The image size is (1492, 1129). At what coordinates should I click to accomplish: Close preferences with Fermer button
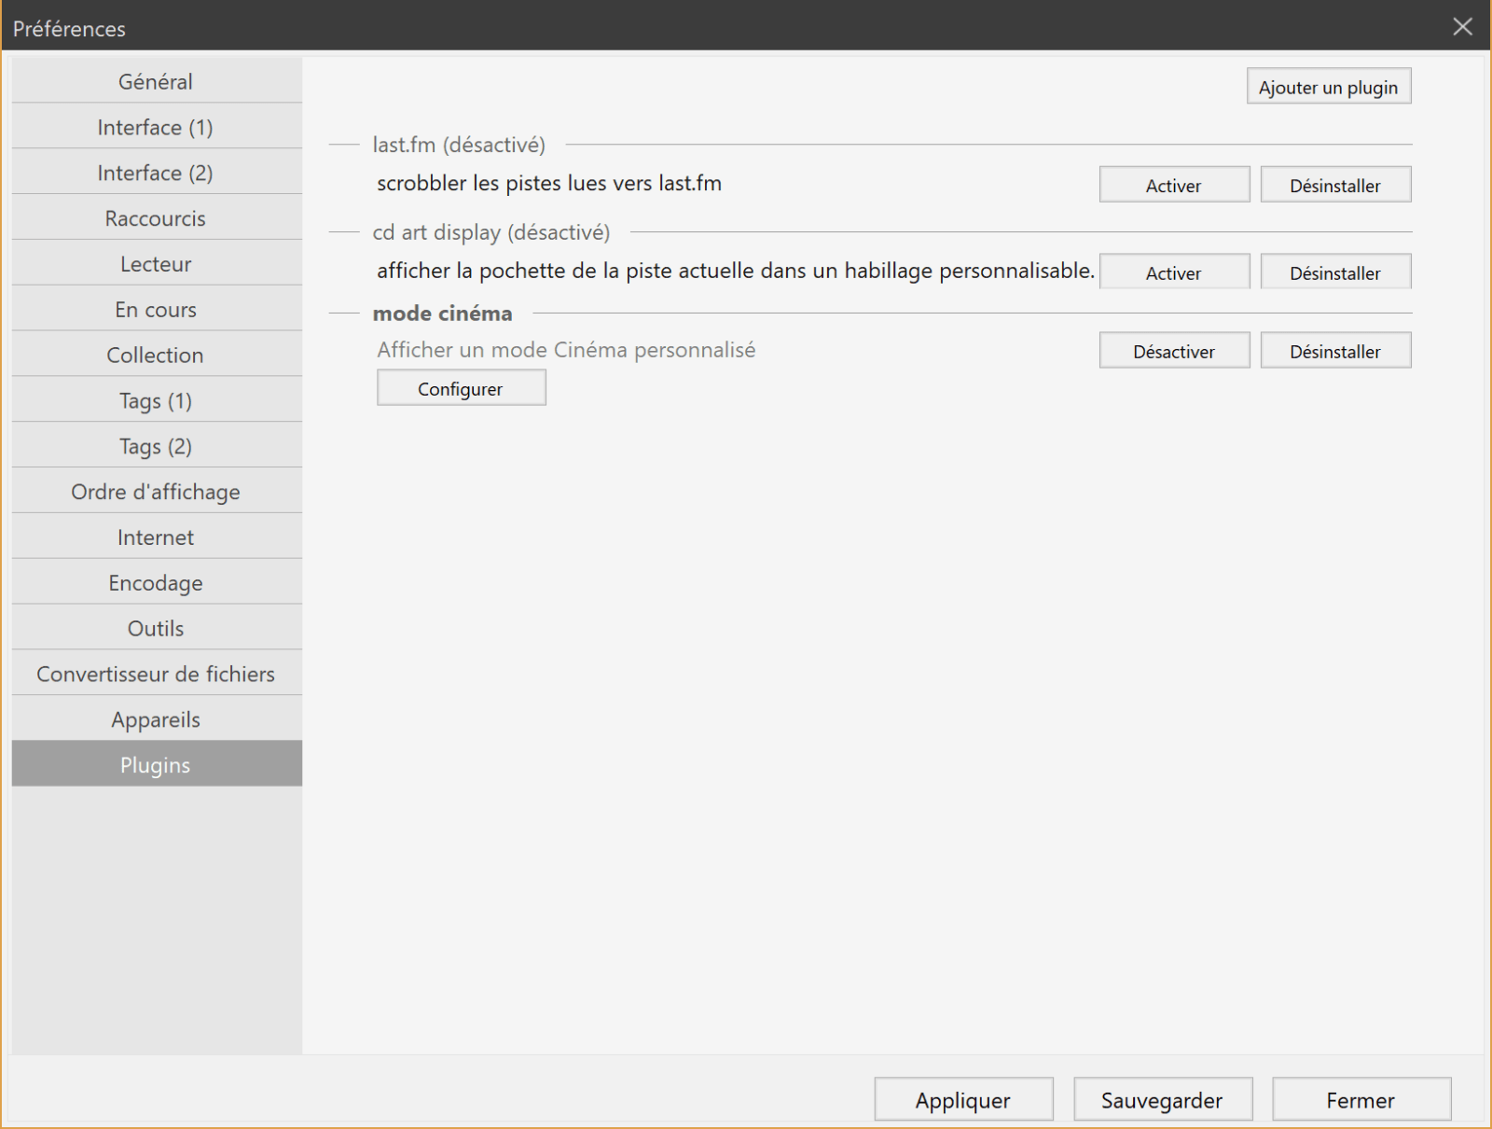[x=1361, y=1099]
